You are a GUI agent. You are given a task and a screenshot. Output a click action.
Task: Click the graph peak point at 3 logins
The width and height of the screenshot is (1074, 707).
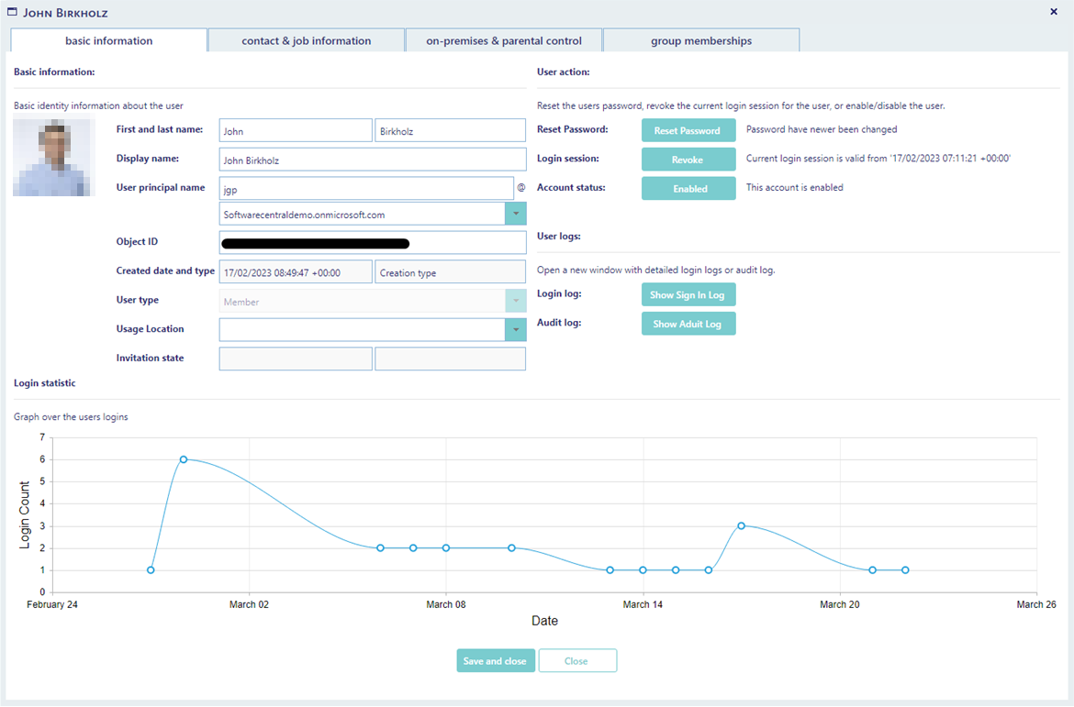click(741, 525)
